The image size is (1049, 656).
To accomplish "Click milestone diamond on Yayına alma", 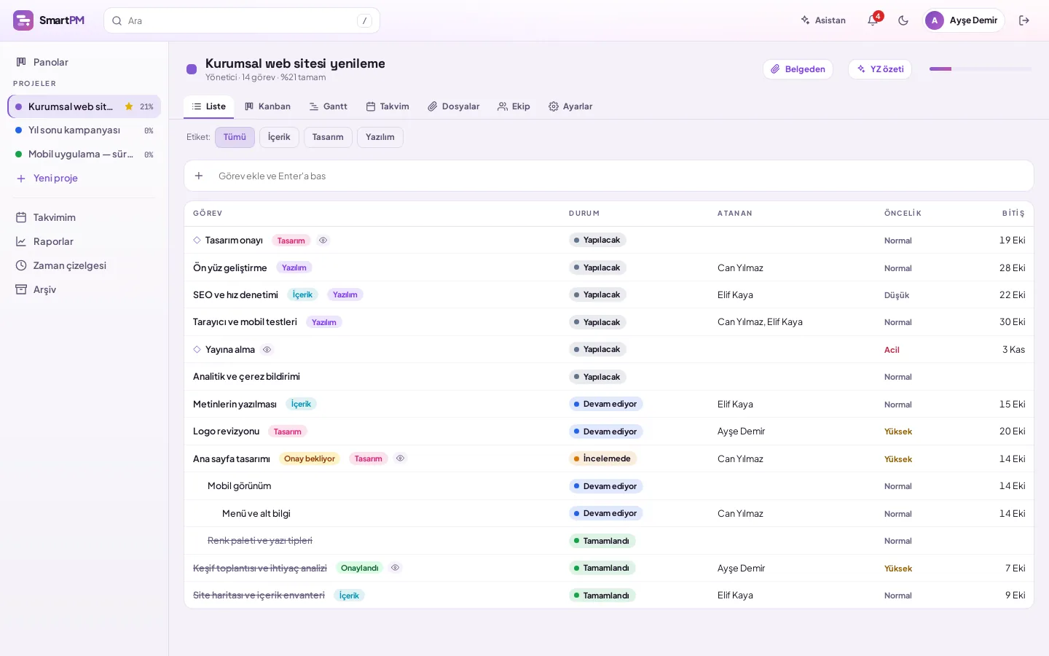I will pyautogui.click(x=197, y=350).
